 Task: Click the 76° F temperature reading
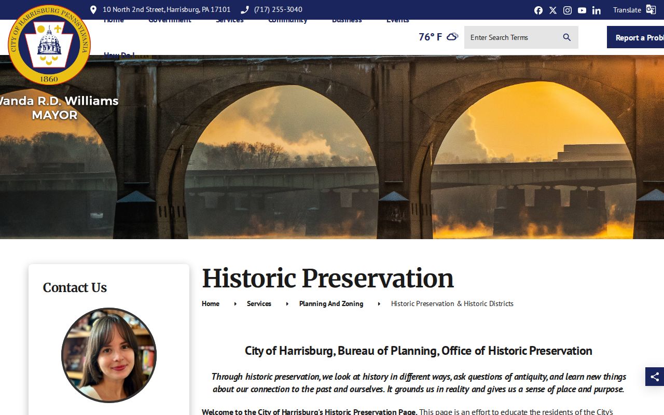click(431, 37)
